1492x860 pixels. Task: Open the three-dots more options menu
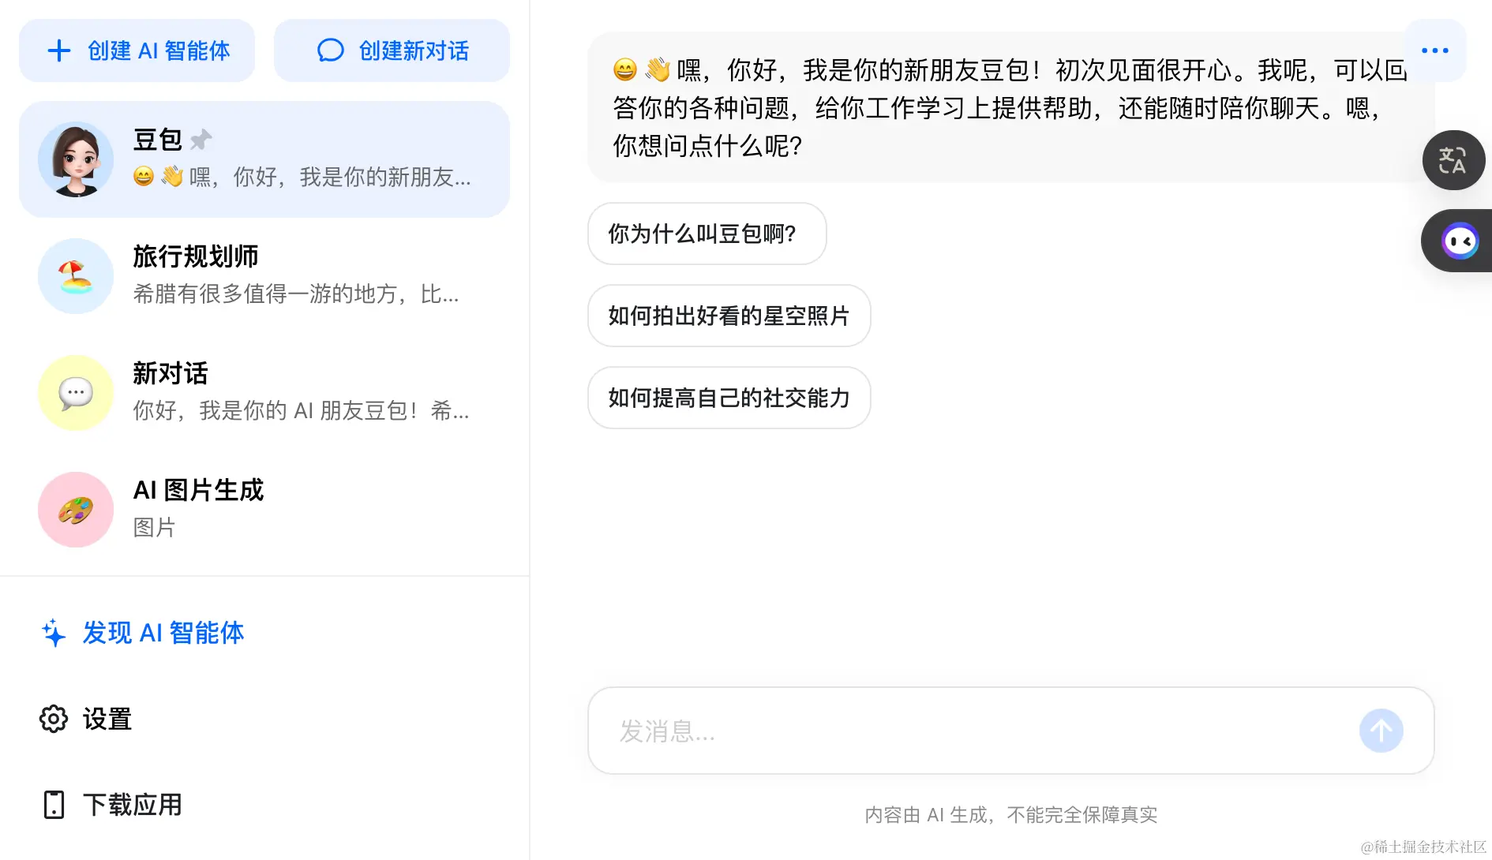1434,50
